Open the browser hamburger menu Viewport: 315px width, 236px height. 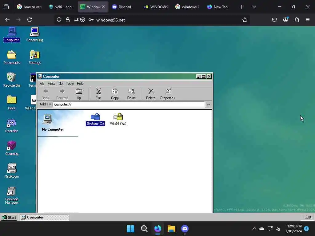[308, 20]
